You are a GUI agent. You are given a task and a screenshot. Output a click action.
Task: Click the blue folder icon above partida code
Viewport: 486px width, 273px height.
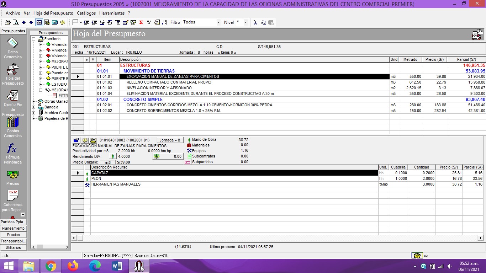(76, 140)
